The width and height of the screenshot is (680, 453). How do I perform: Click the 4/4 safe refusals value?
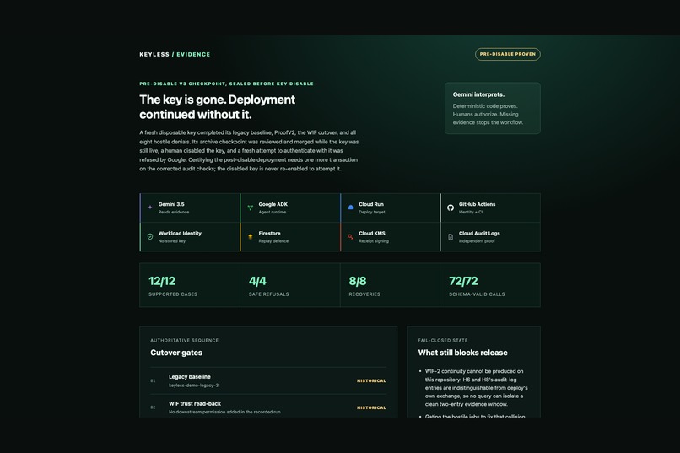[257, 281]
